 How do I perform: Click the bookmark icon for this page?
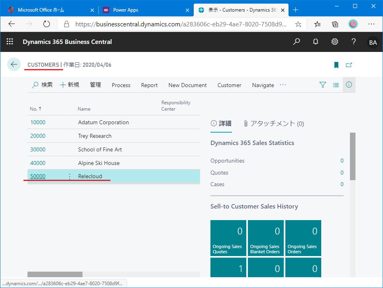coord(336,65)
